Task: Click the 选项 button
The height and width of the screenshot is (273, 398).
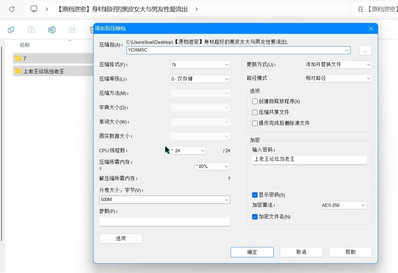Action: click(x=121, y=239)
